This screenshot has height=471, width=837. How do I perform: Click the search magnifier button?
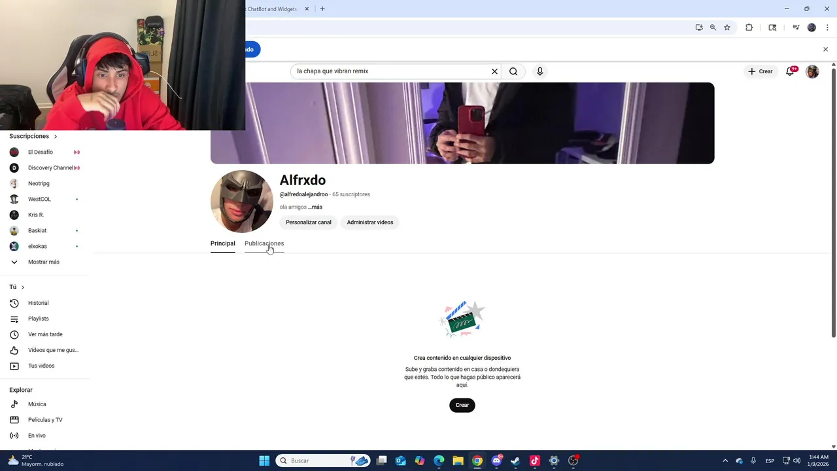[513, 71]
